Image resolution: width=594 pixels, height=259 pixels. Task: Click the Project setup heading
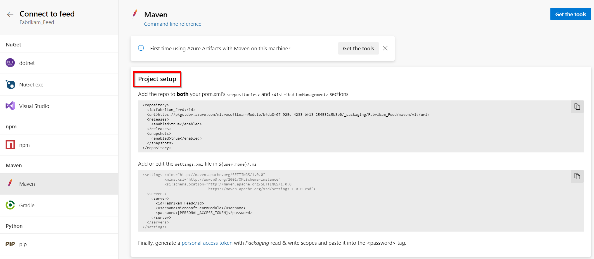point(157,79)
